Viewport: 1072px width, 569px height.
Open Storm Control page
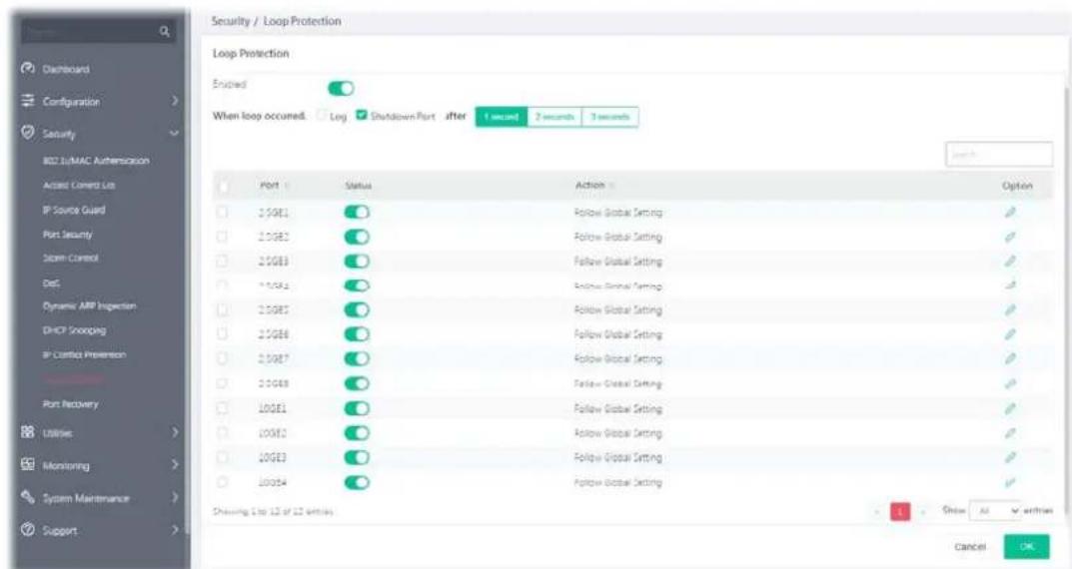[x=70, y=259]
